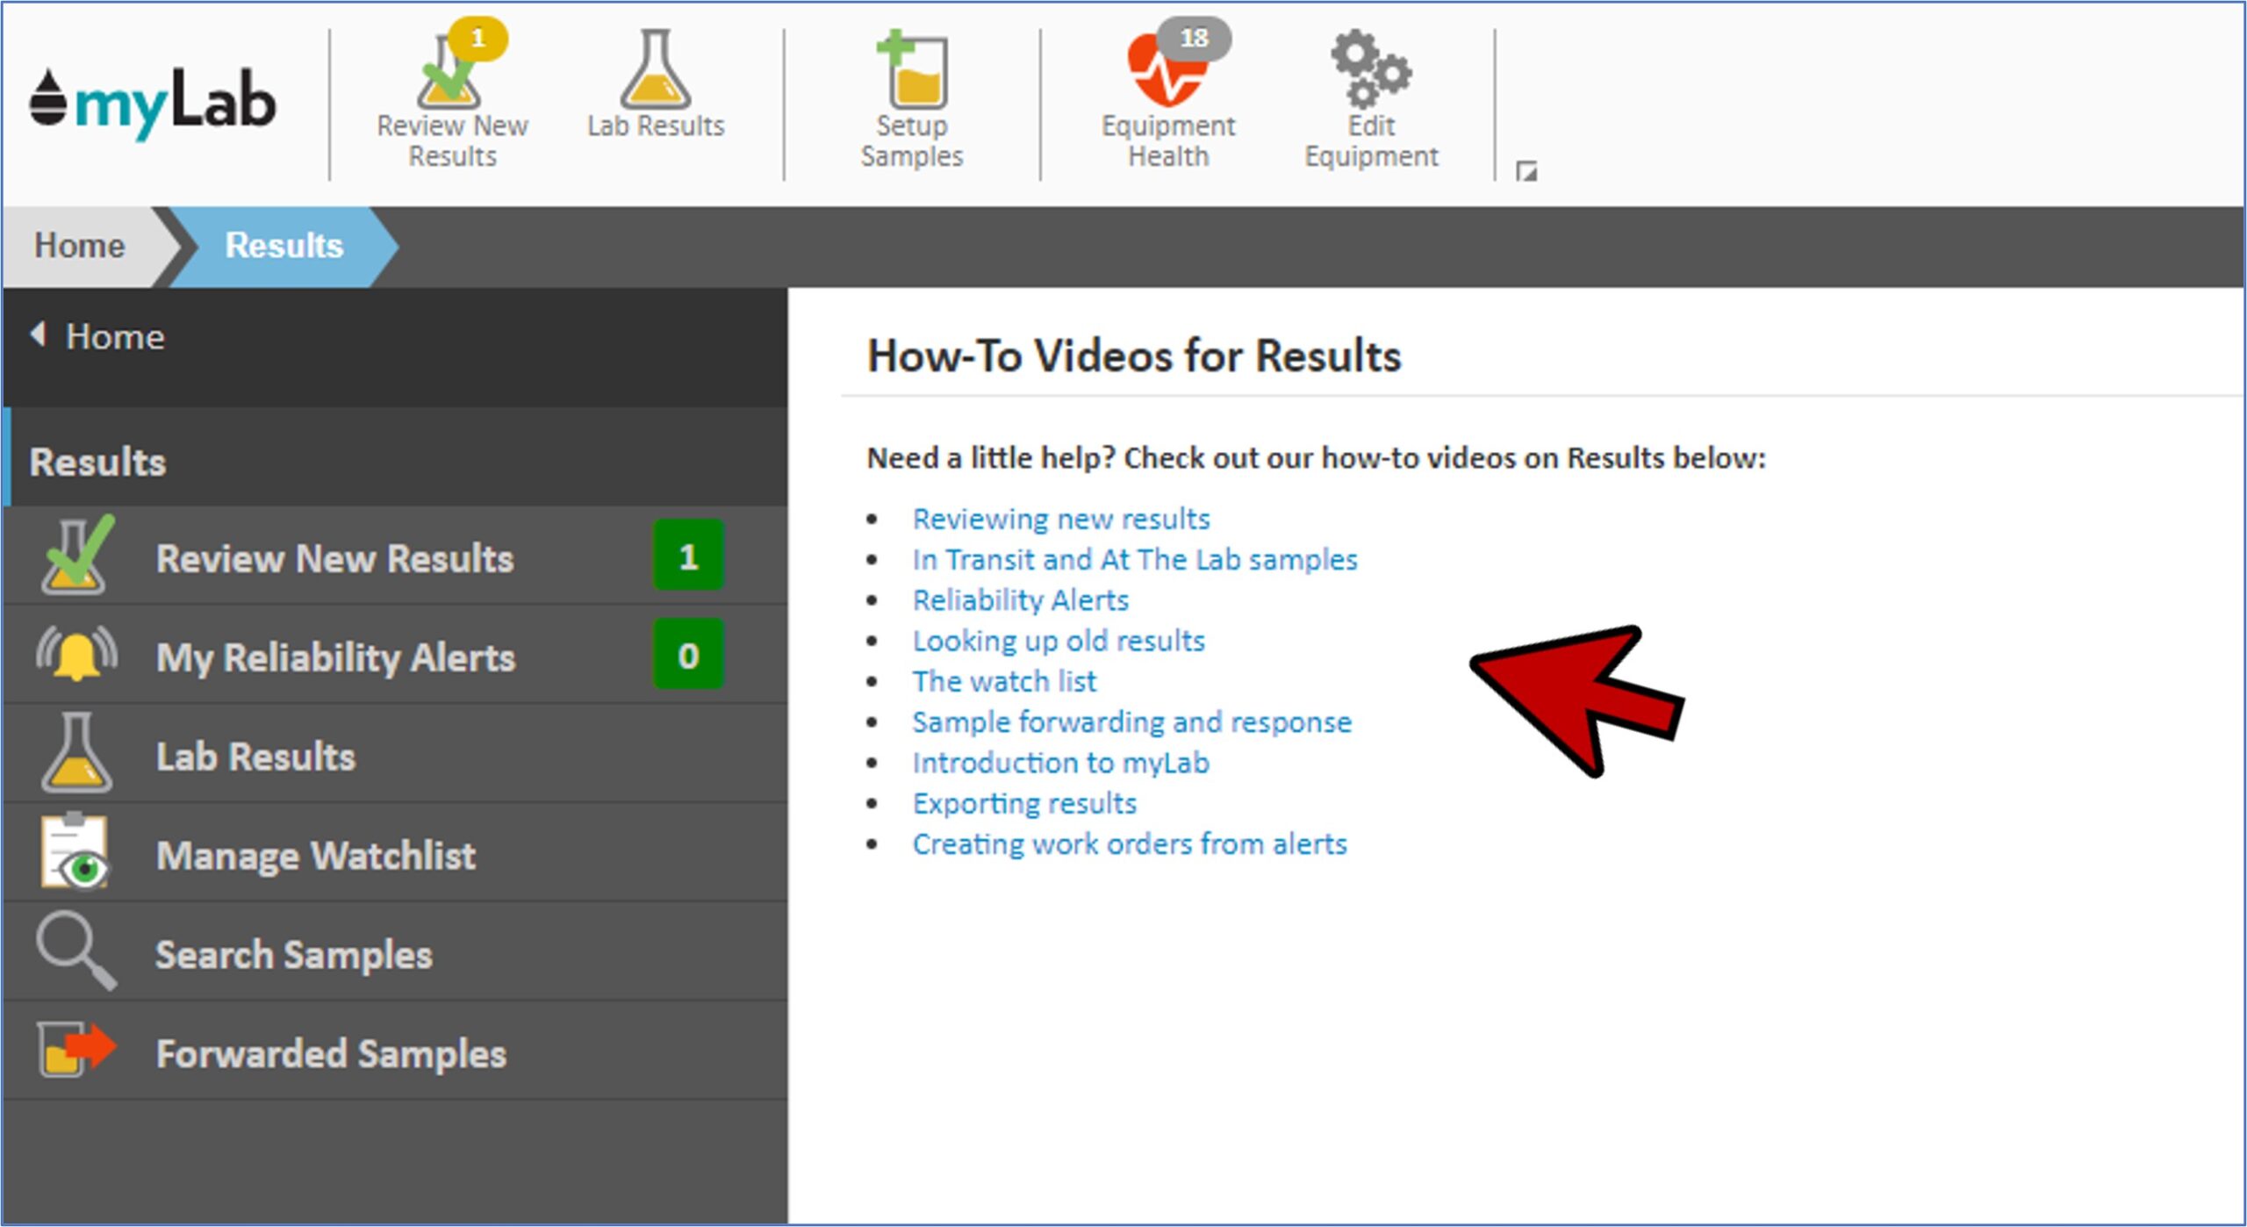Image resolution: width=2247 pixels, height=1227 pixels.
Task: Click Home breadcrumb tab
Action: (79, 246)
